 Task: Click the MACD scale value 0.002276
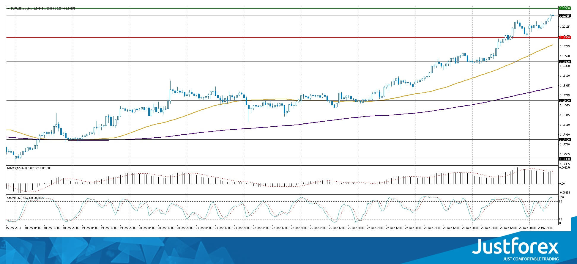point(565,168)
